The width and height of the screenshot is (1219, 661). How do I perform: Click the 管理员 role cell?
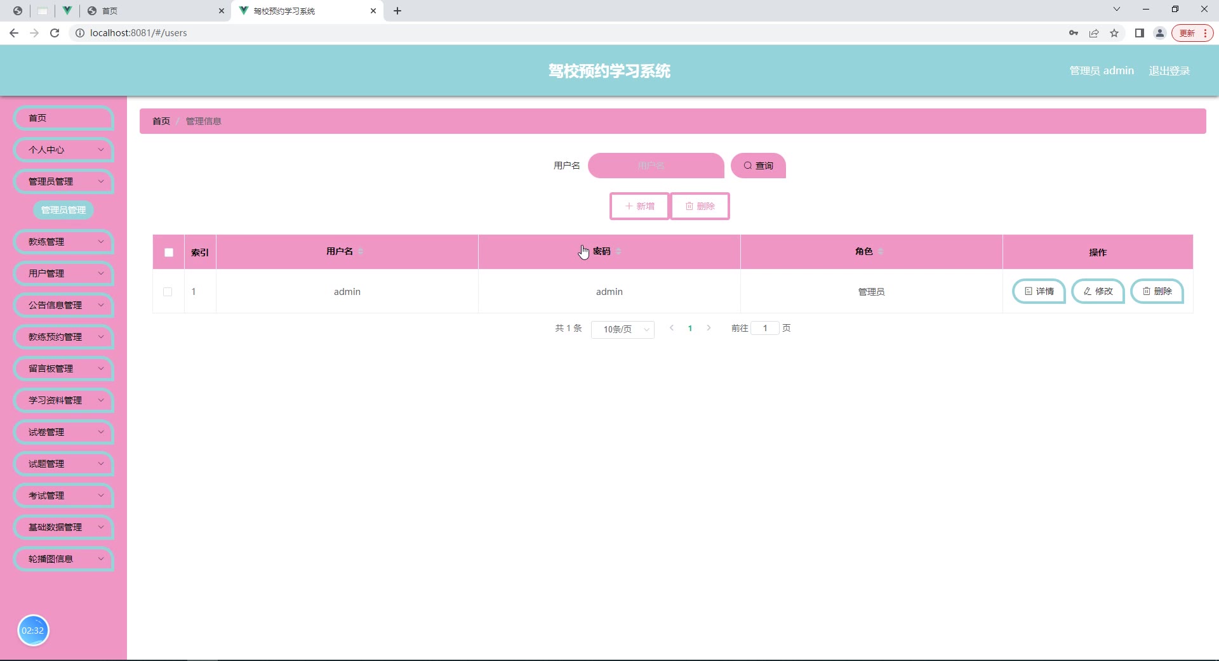tap(871, 292)
